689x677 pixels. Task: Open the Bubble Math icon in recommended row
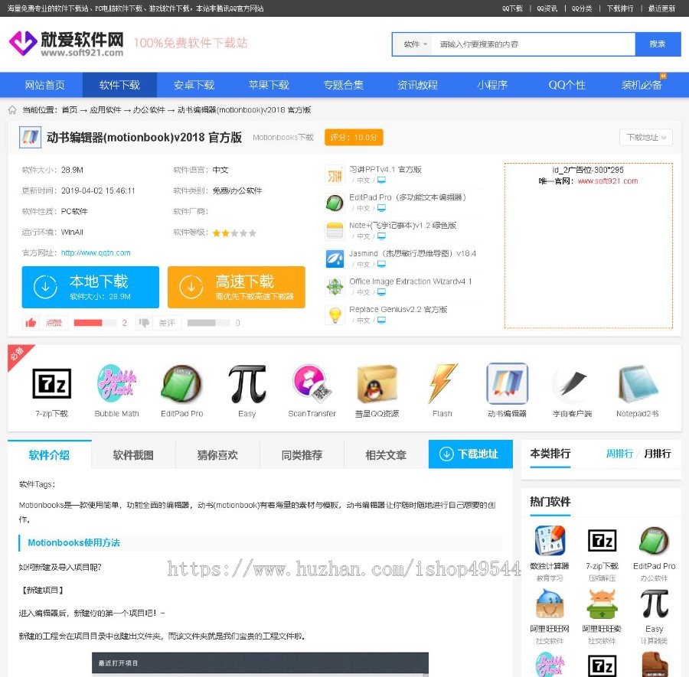pyautogui.click(x=116, y=382)
